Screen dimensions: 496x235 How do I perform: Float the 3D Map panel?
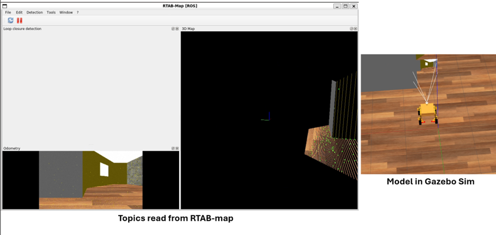(351, 29)
